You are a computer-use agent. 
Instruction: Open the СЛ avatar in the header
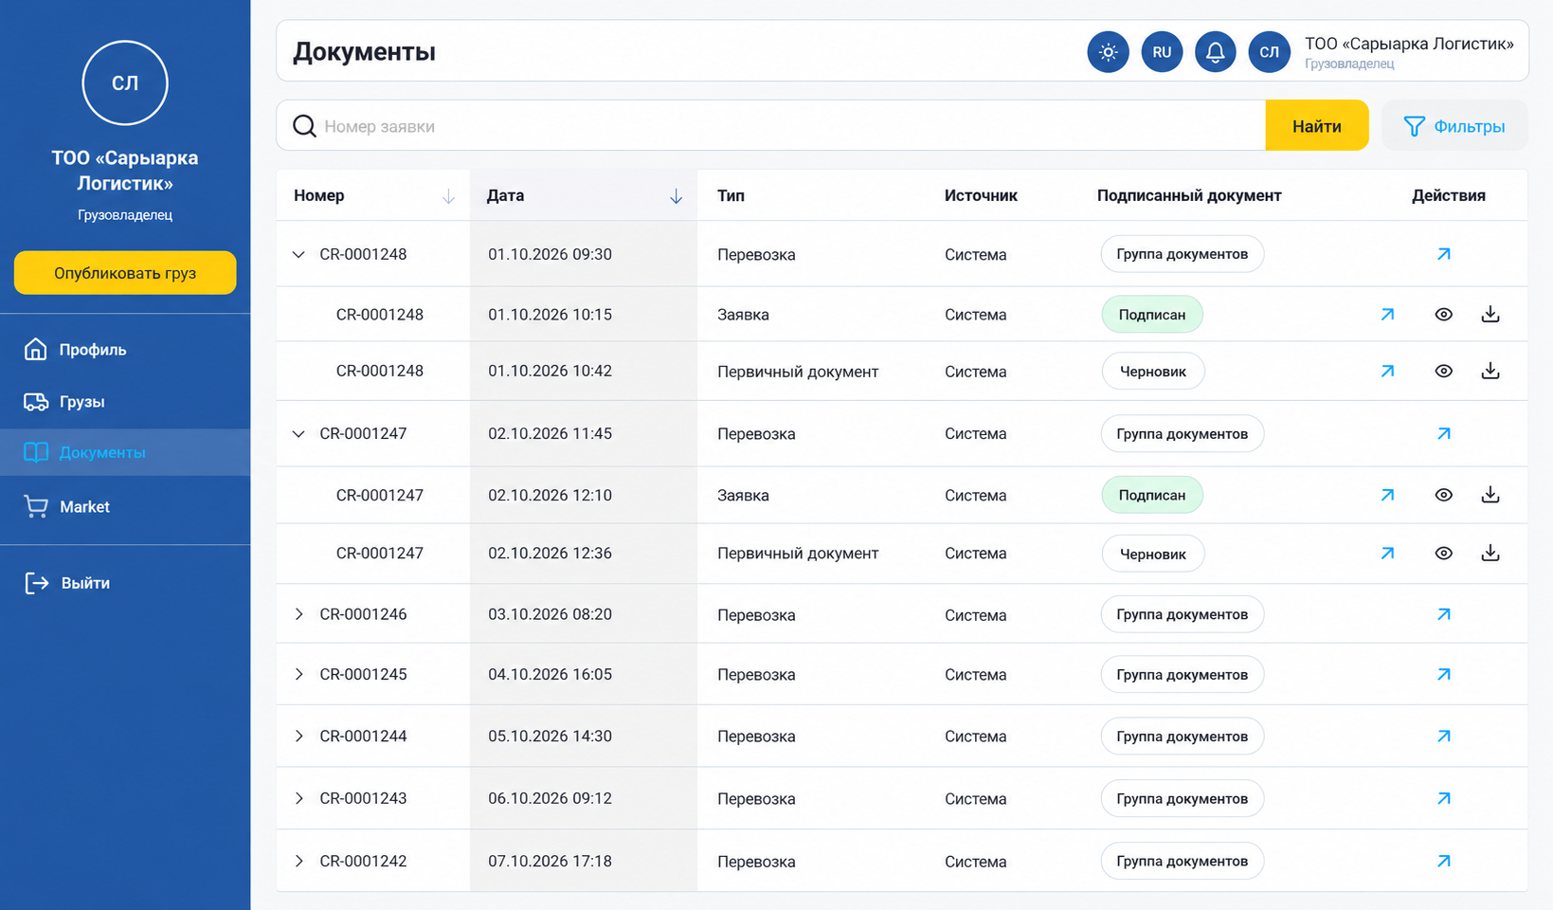(x=1270, y=52)
